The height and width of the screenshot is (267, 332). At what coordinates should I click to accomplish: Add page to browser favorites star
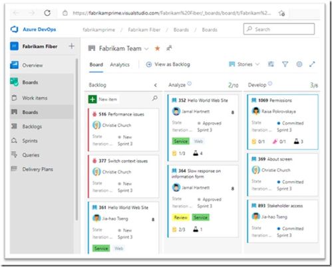click(281, 13)
